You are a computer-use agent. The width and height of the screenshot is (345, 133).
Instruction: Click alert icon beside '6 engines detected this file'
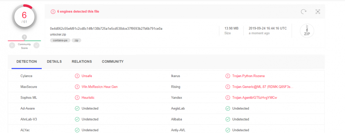click(53, 12)
